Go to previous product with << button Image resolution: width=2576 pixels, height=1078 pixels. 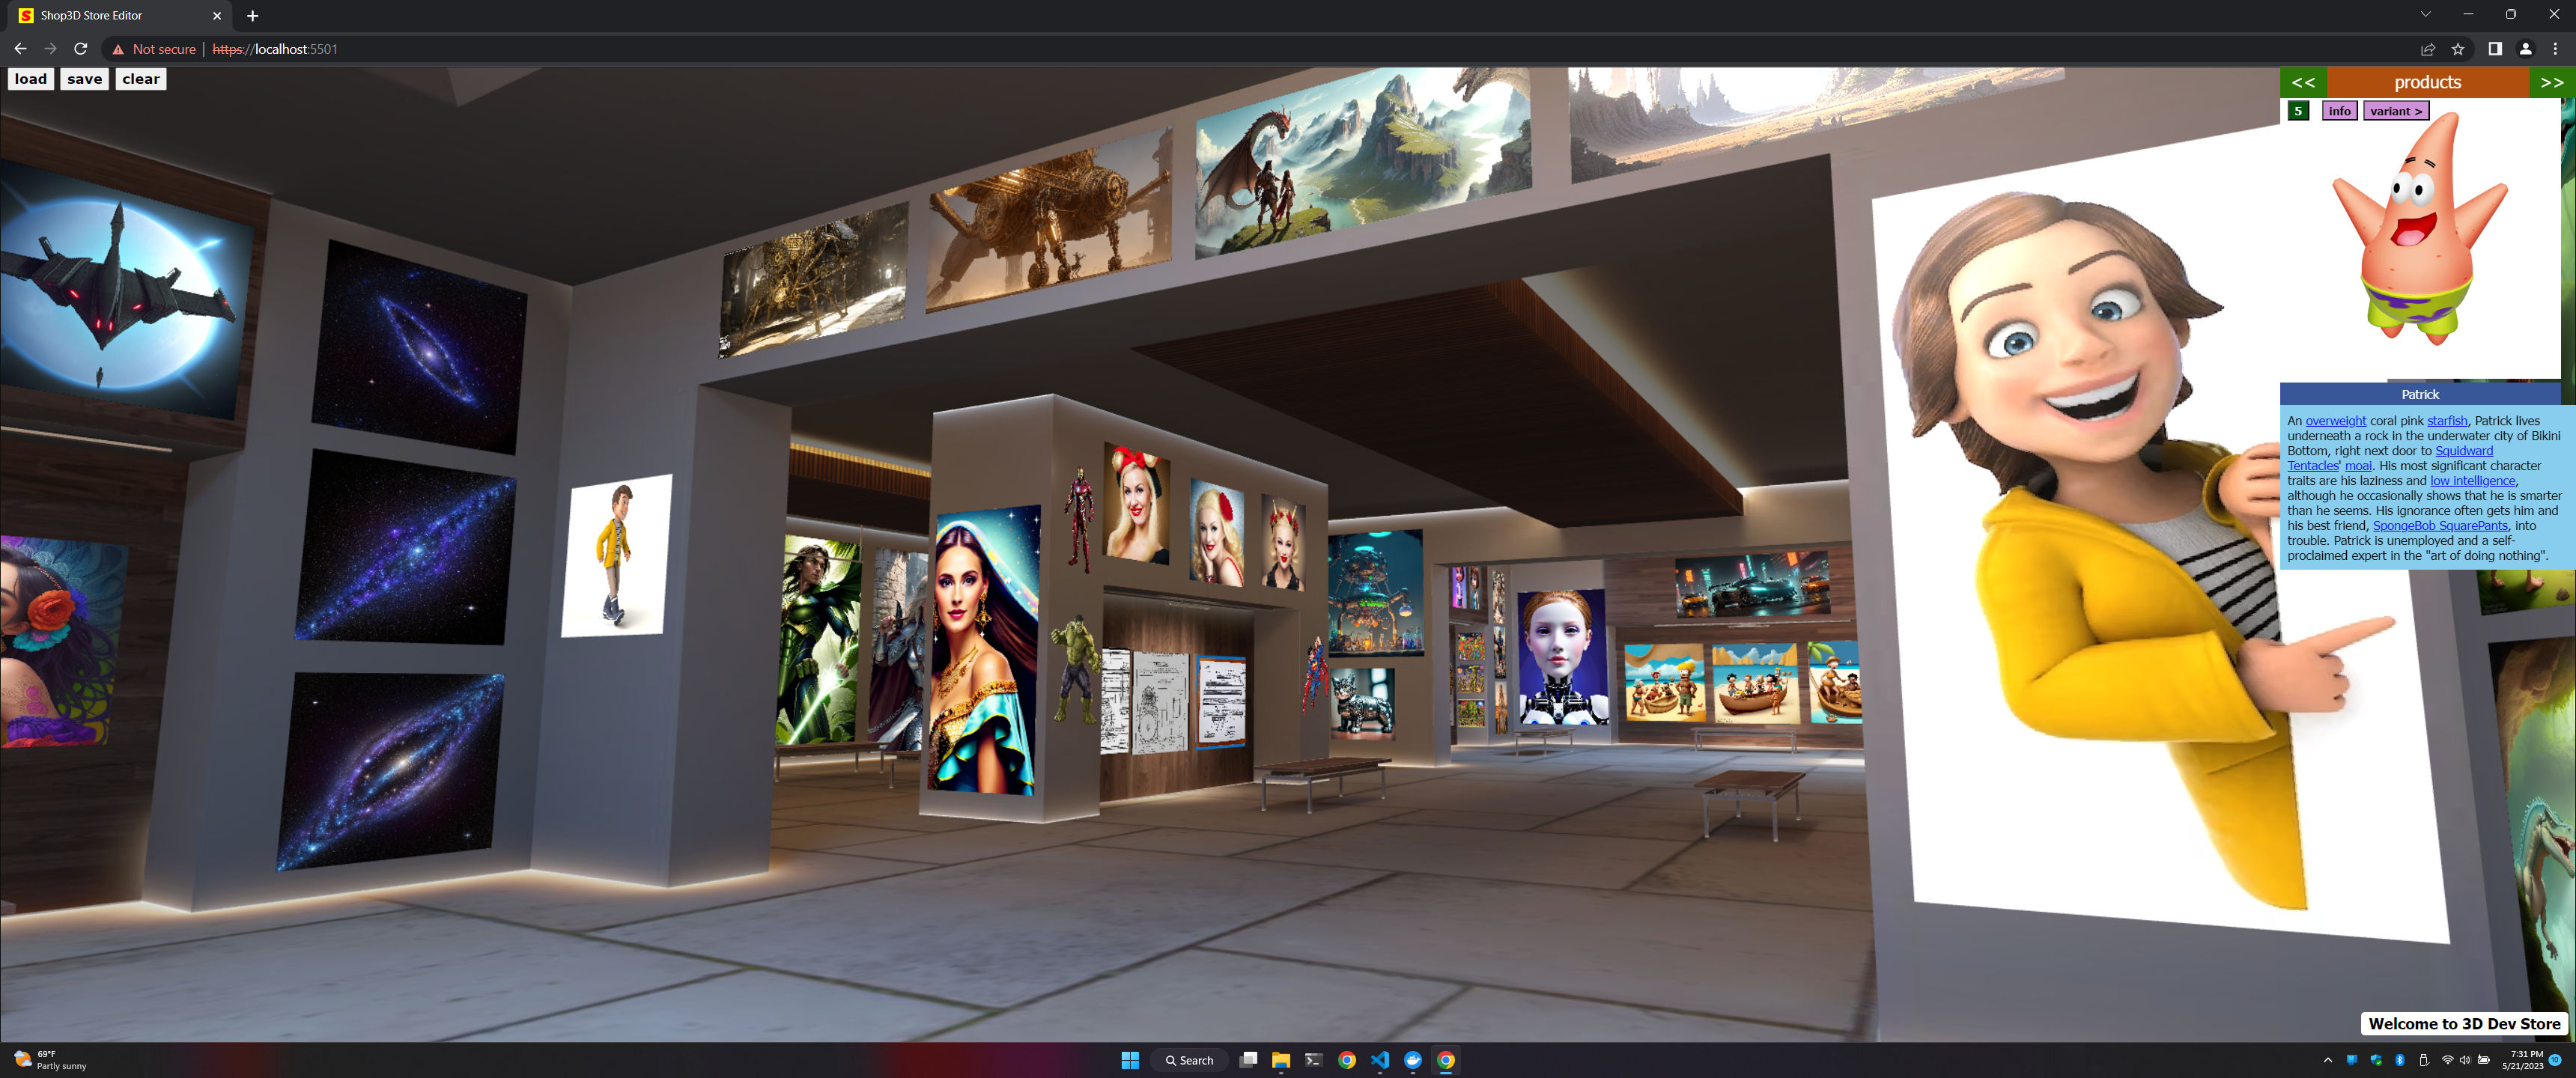point(2303,82)
